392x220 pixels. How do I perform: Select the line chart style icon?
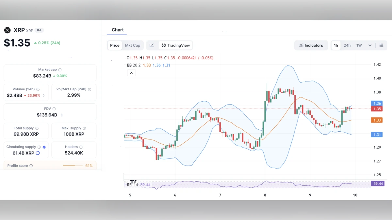point(152,45)
